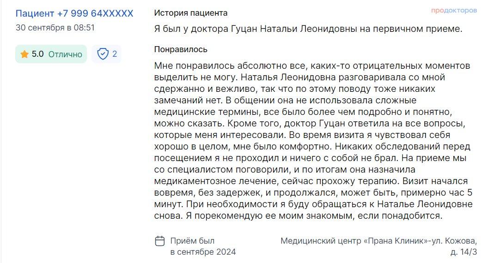488x263 pixels.
Task: Click the 30 сентября в 08:51 timestamp
Action: tap(55, 28)
